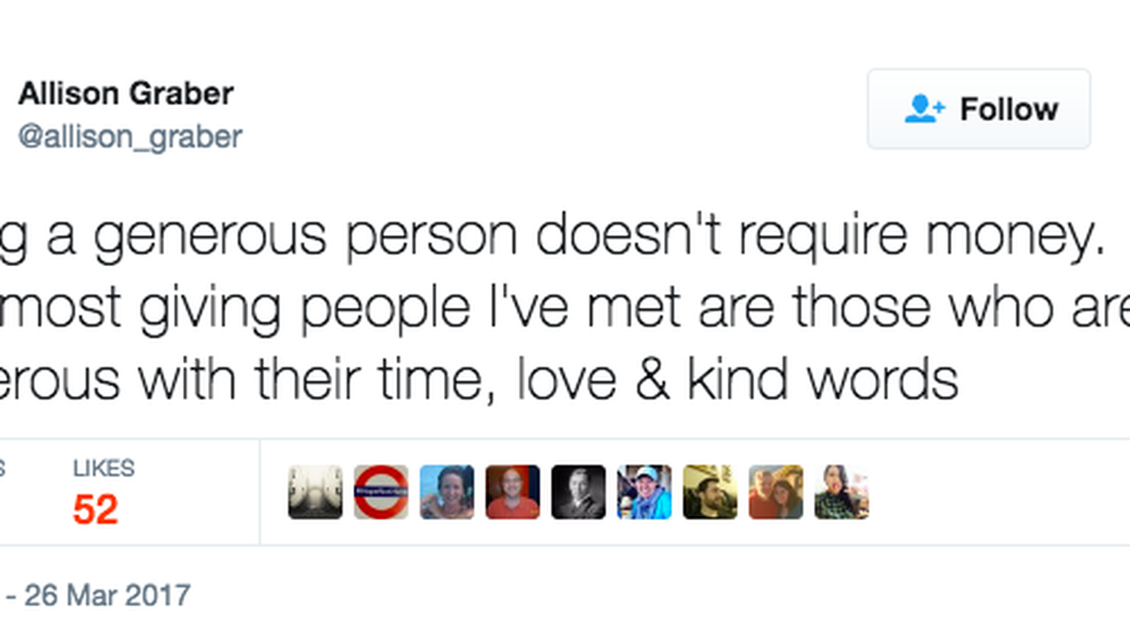This screenshot has width=1130, height=635.
Task: Click tweet line mentioning 'most giving people'
Action: point(565,308)
